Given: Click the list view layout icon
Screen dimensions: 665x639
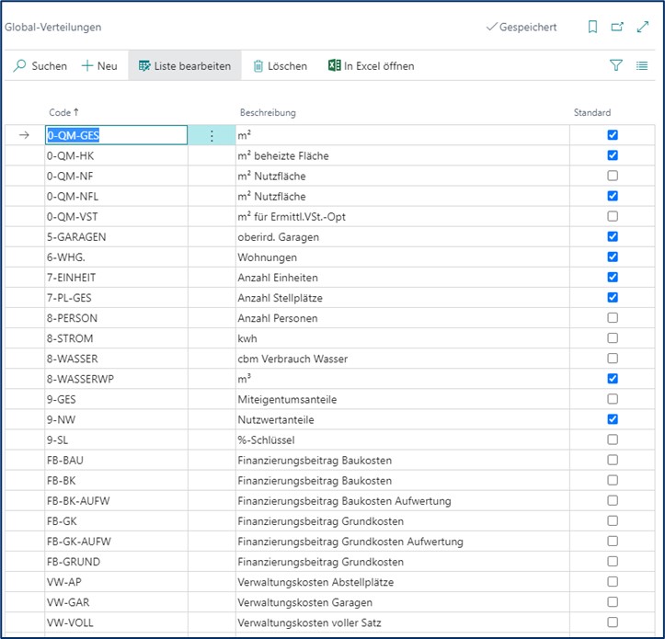Looking at the screenshot, I should pyautogui.click(x=642, y=66).
